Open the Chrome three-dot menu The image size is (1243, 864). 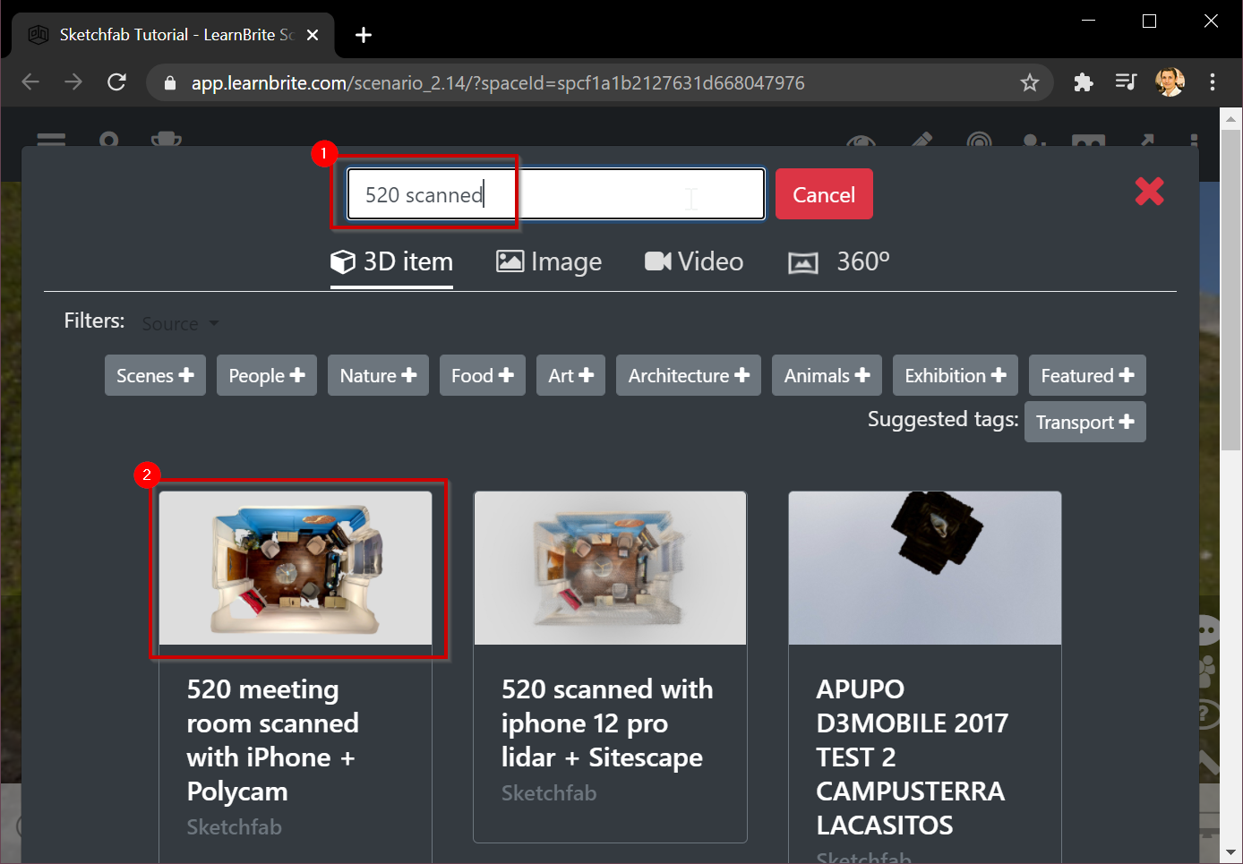(1213, 82)
